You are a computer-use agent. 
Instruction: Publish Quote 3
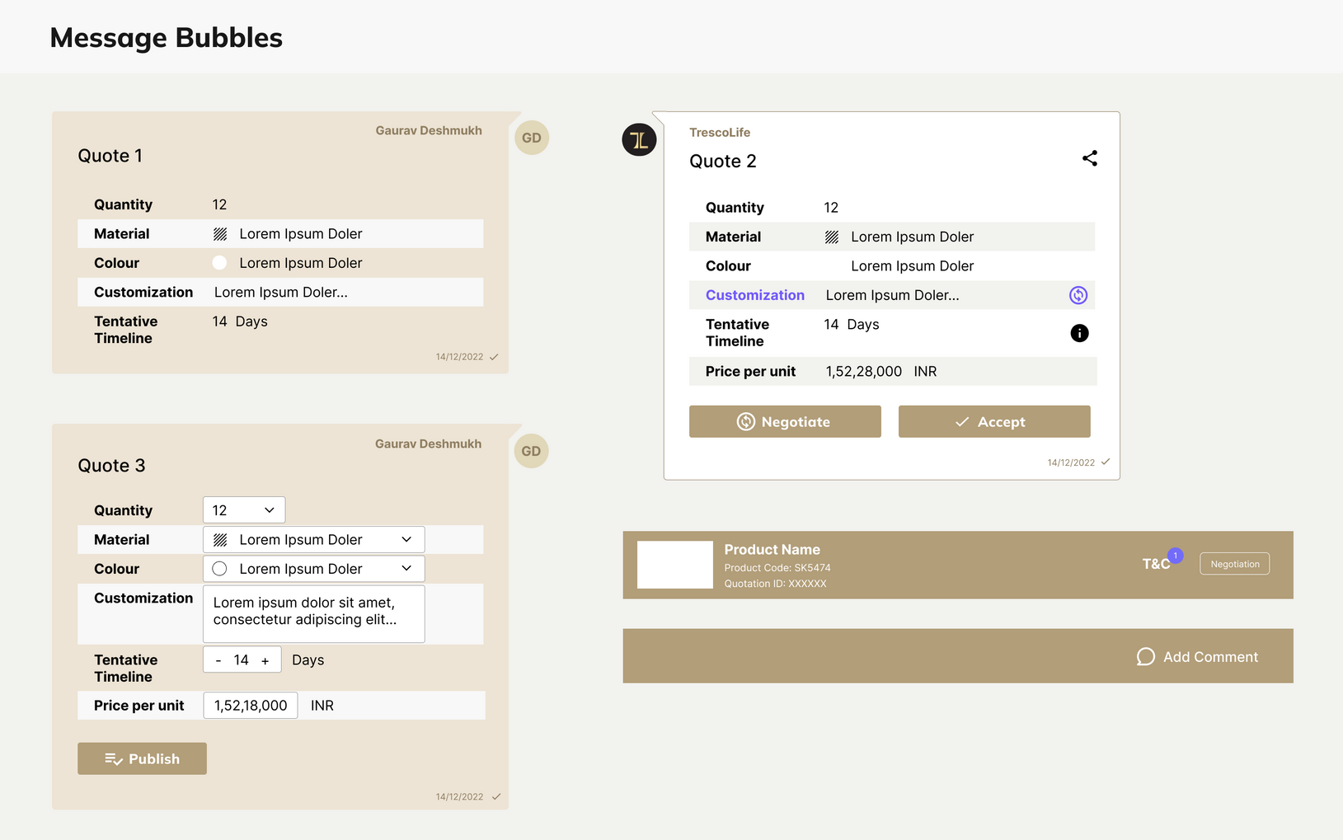click(x=142, y=758)
